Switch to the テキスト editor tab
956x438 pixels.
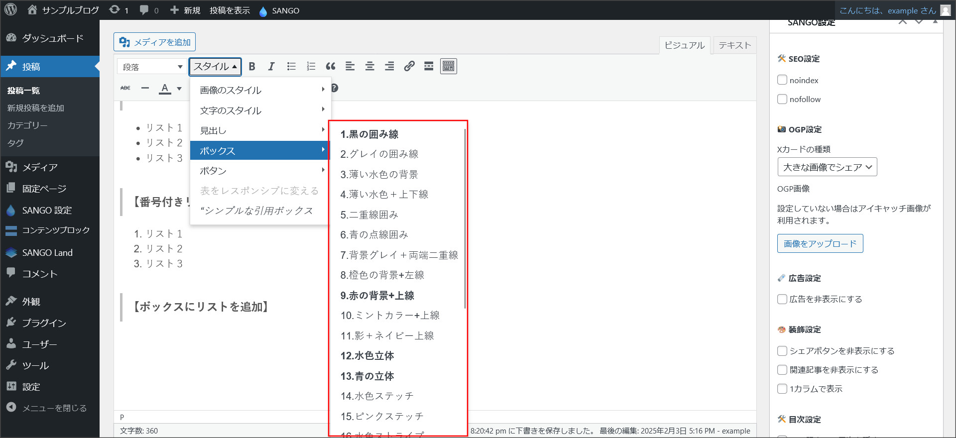click(734, 45)
